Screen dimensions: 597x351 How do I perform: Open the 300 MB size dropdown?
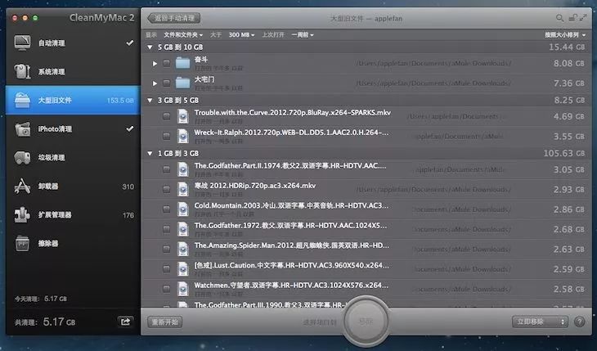(x=241, y=34)
